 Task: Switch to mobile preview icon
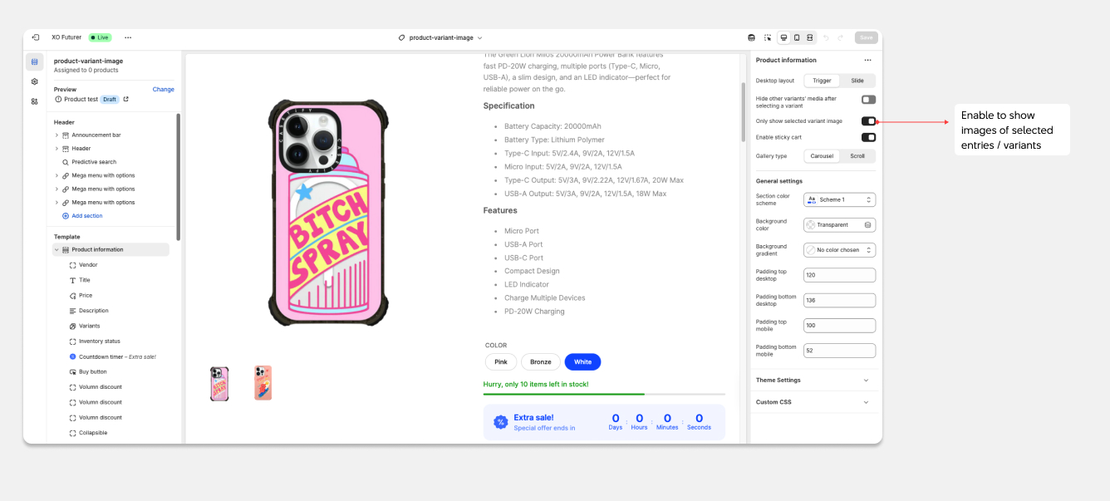click(797, 37)
